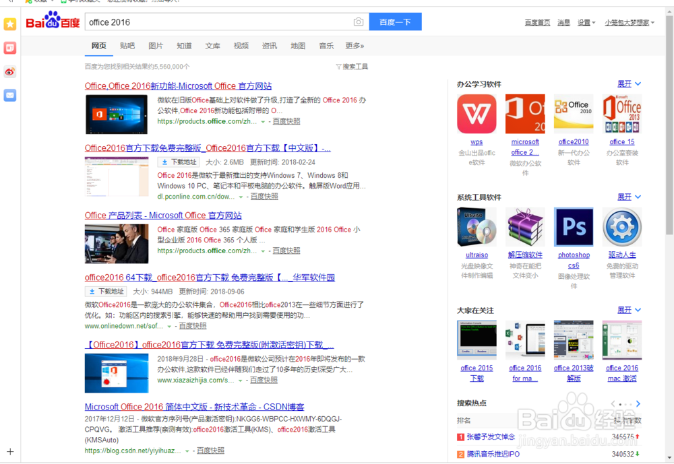Click the plus icon in sidebar
This screenshot has height=464, width=674.
10,451
